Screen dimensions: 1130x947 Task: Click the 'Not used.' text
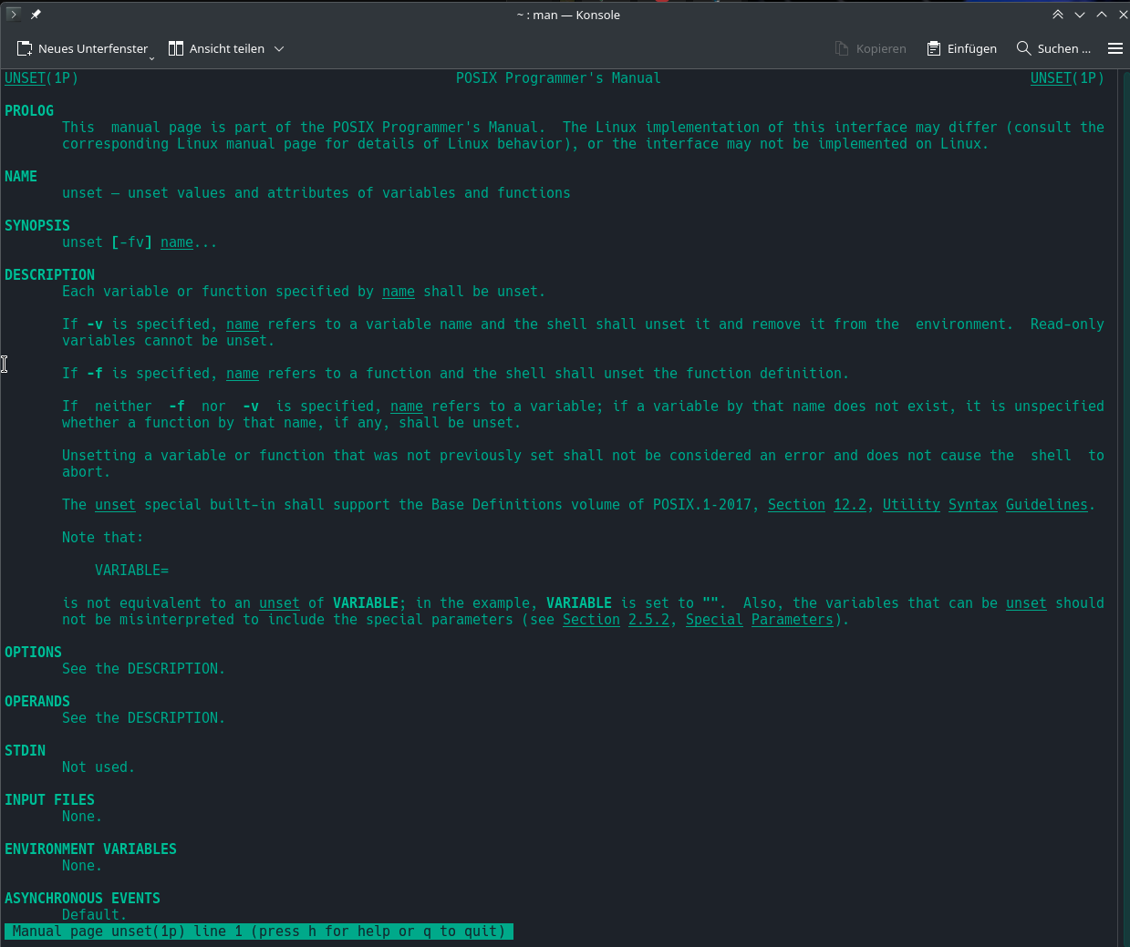[x=98, y=767]
